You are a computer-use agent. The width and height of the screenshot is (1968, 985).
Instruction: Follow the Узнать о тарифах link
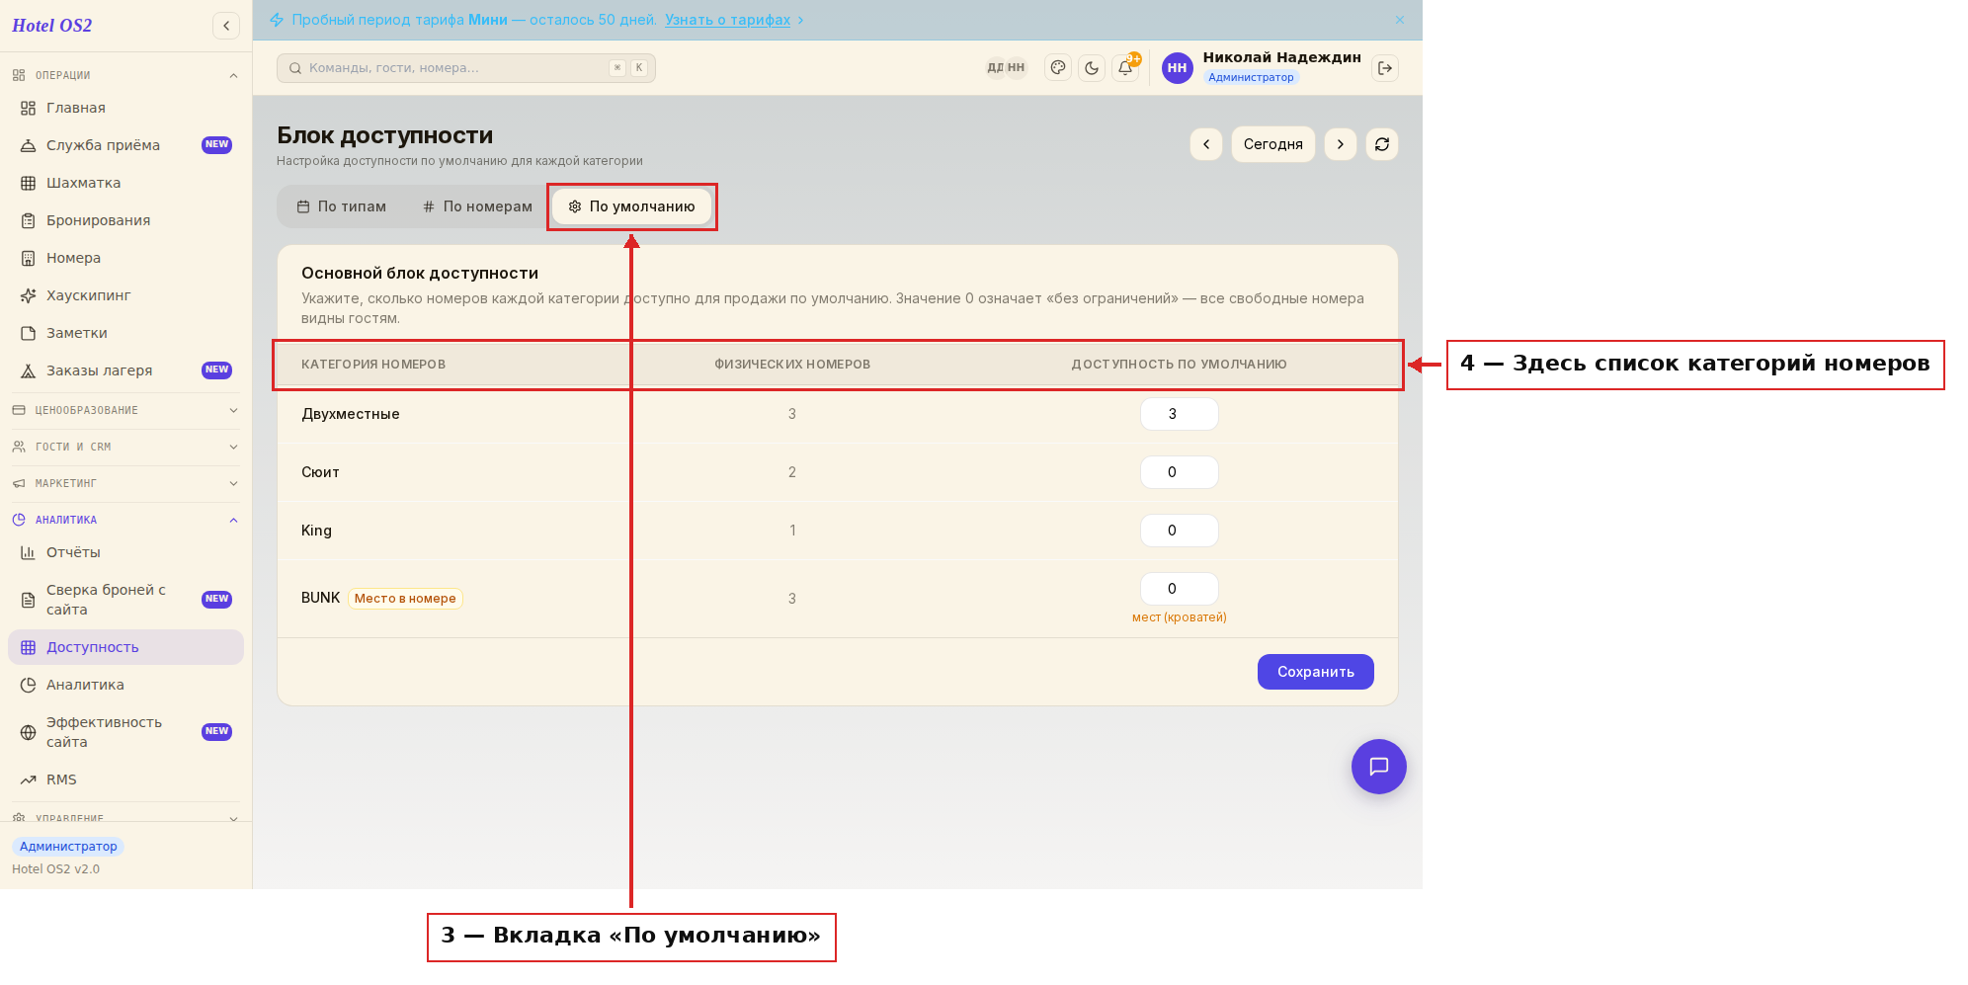(x=727, y=20)
